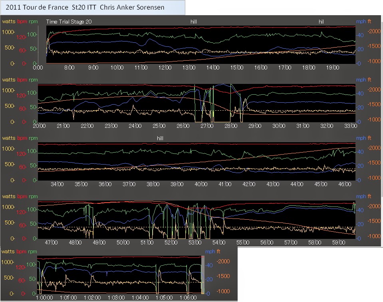Click the 19:00 time axis label
This screenshot has width=383, height=302.
(332, 68)
